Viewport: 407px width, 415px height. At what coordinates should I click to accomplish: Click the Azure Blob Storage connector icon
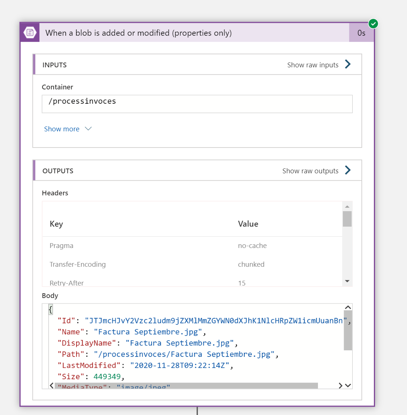[30, 33]
